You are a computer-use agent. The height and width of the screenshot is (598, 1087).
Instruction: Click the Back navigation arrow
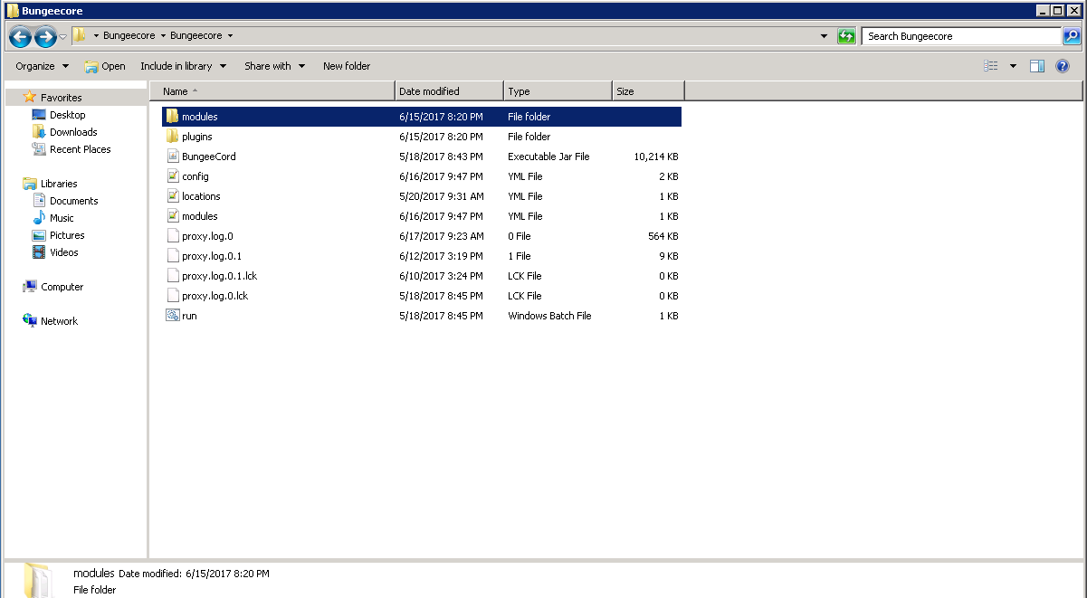pos(20,37)
